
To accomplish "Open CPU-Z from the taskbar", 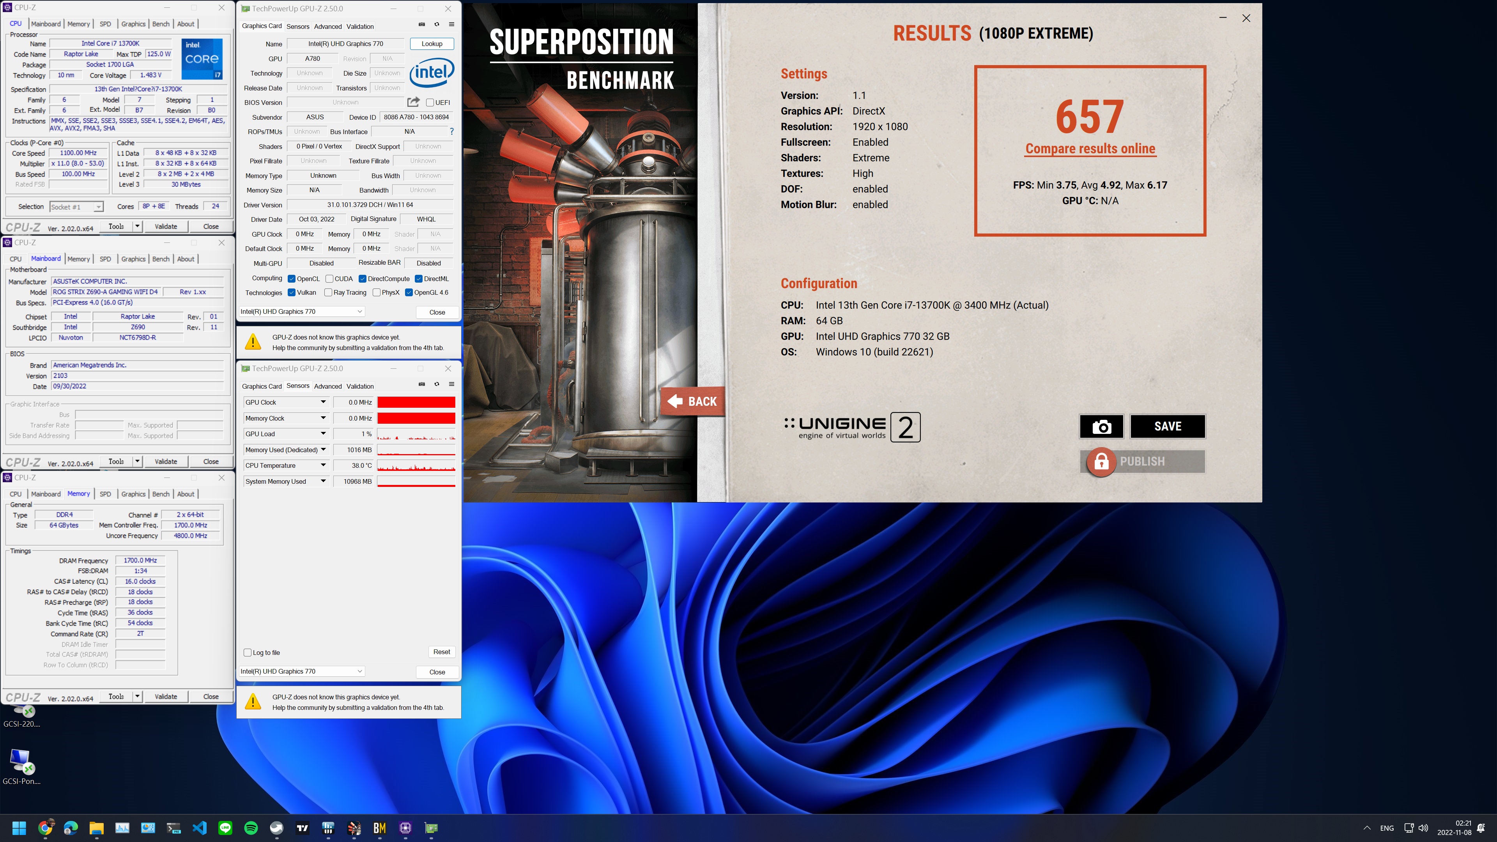I will (405, 828).
